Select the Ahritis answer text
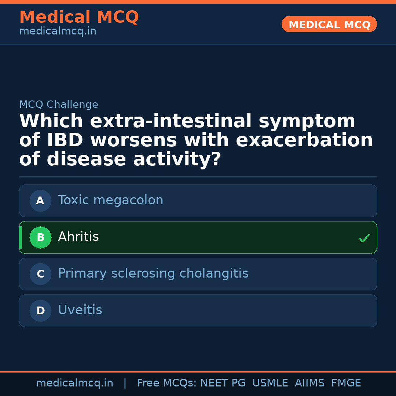 78,237
